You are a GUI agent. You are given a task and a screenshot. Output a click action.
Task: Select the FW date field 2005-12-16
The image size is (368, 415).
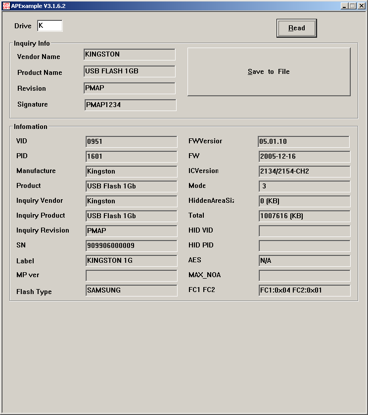pos(305,156)
